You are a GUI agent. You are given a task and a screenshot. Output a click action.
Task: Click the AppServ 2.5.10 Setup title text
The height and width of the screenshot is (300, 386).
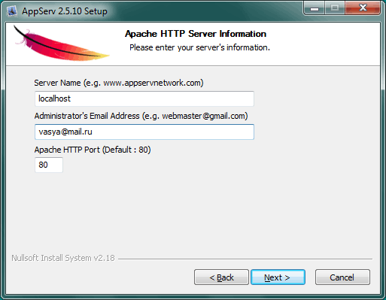(x=65, y=11)
